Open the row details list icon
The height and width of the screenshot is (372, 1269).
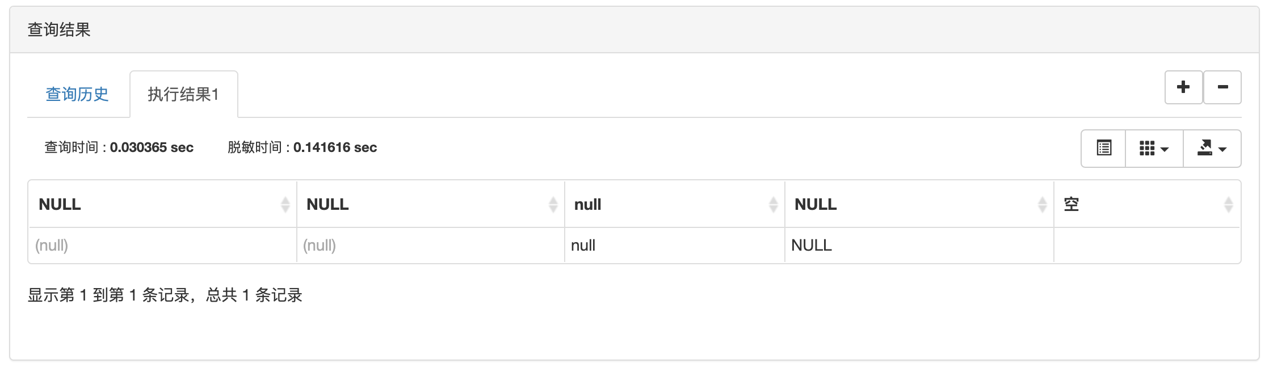click(1103, 148)
